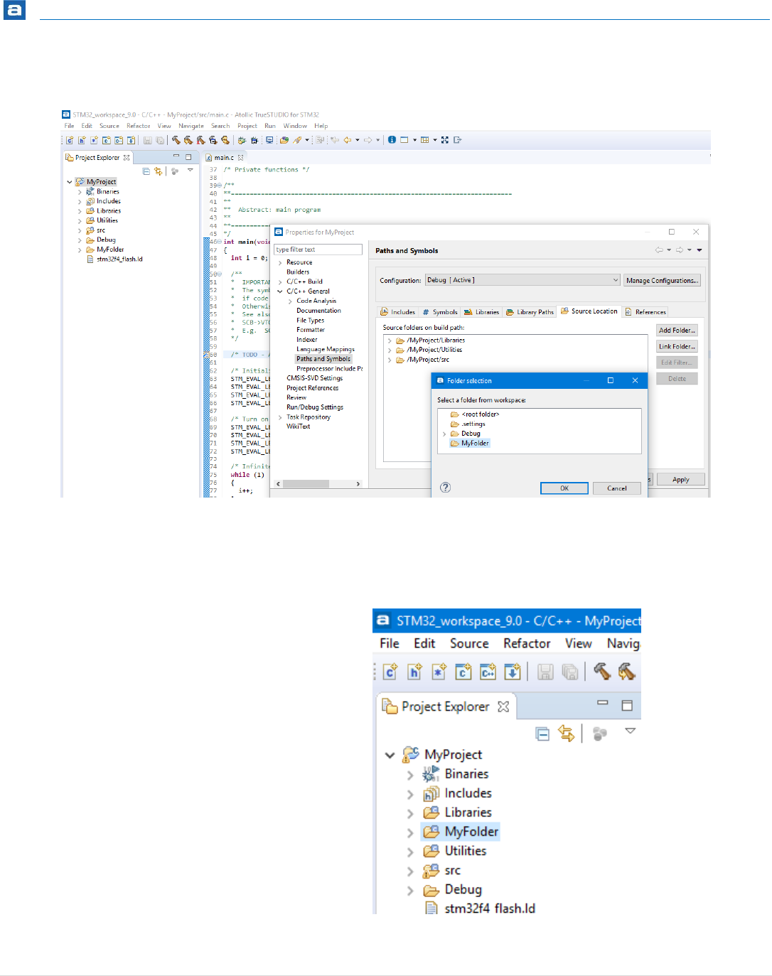The height and width of the screenshot is (976, 772).
Task: Open Help menu in full IDE window
Action: click(321, 126)
